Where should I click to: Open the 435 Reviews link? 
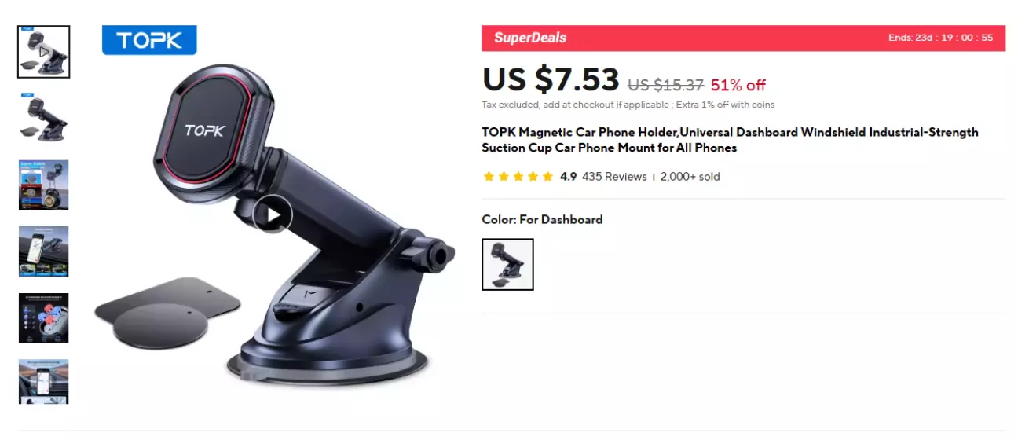click(614, 177)
